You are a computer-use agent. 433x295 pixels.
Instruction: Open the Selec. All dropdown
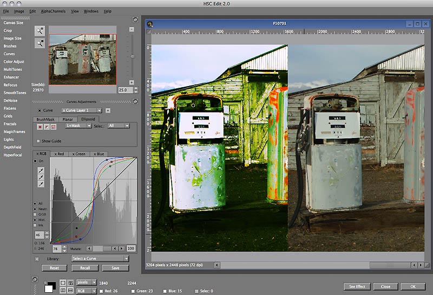click(119, 126)
